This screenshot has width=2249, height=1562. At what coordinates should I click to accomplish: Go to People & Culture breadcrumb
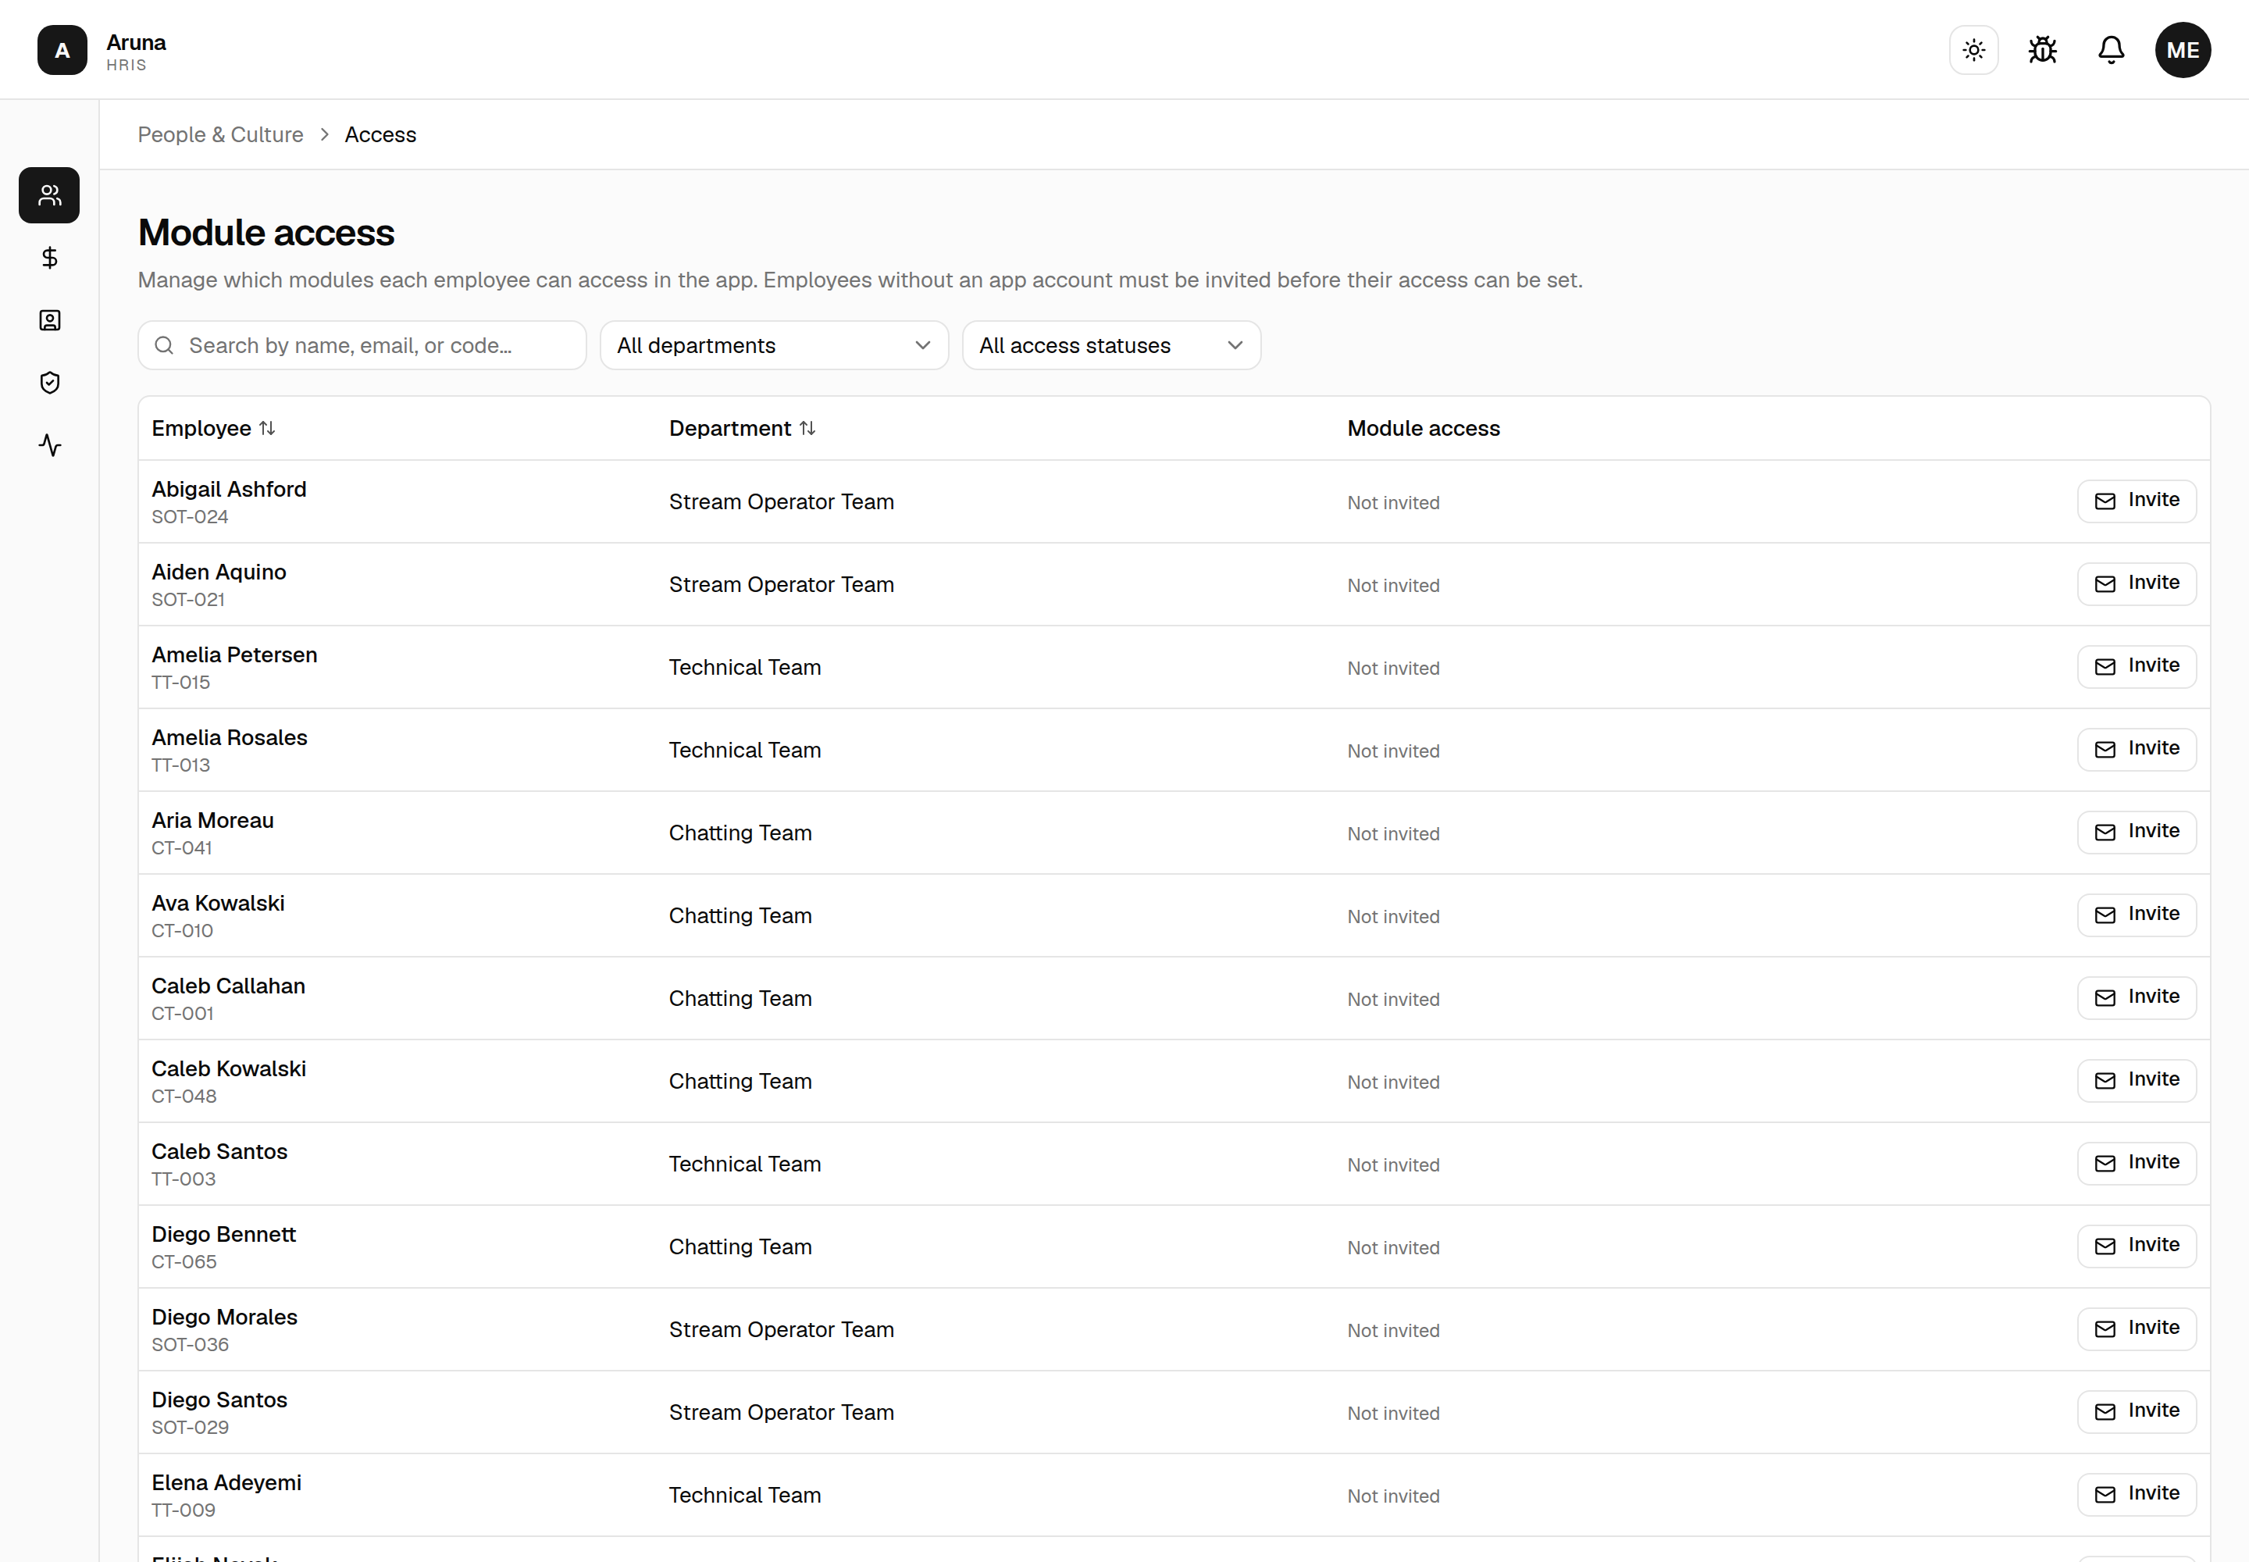pos(220,135)
